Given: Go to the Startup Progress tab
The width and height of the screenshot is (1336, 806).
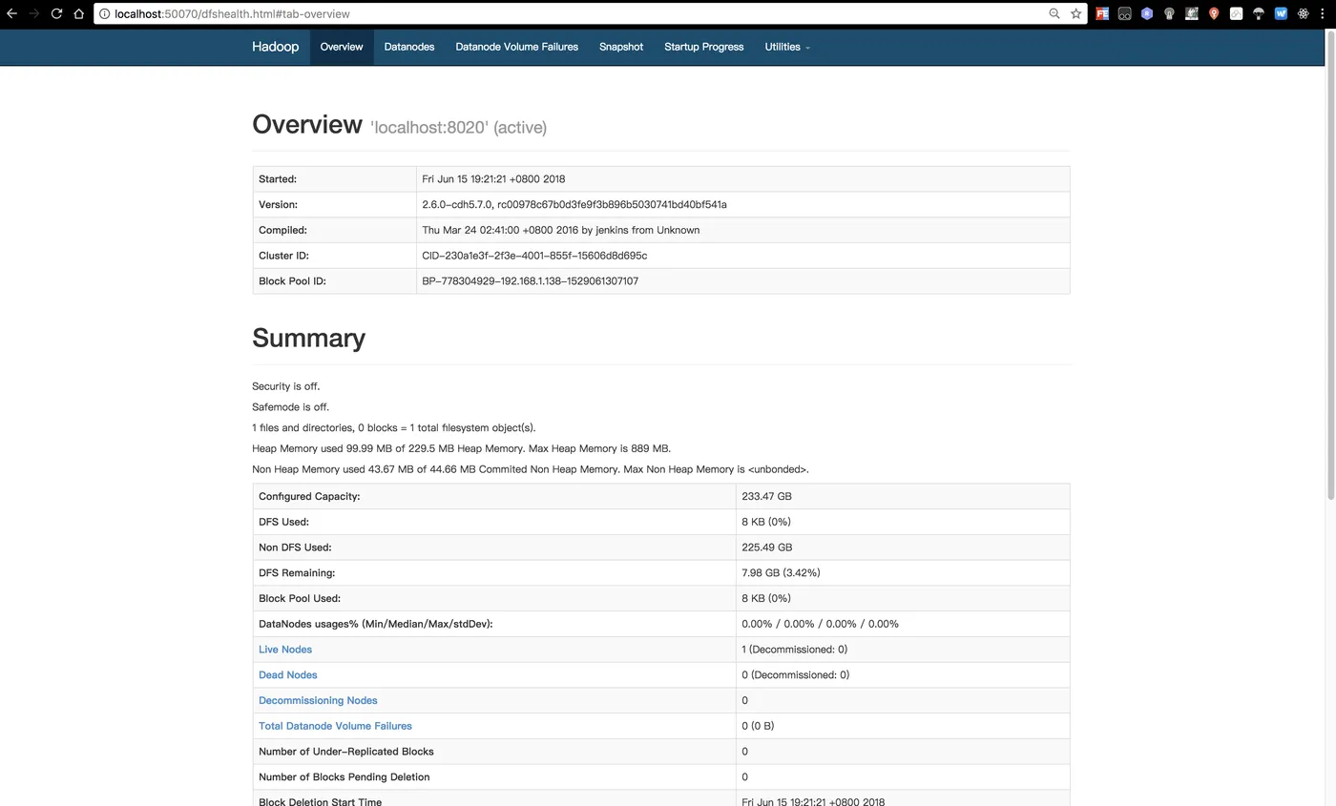Looking at the screenshot, I should click(x=703, y=47).
